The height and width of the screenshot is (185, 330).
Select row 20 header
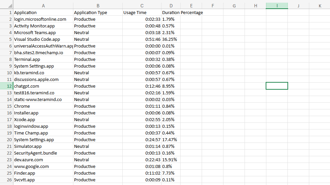(x=6, y=140)
